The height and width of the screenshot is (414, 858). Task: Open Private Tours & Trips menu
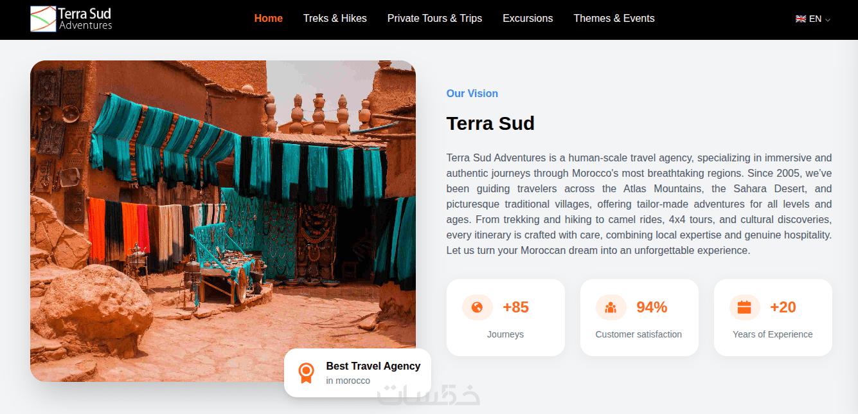pyautogui.click(x=434, y=18)
